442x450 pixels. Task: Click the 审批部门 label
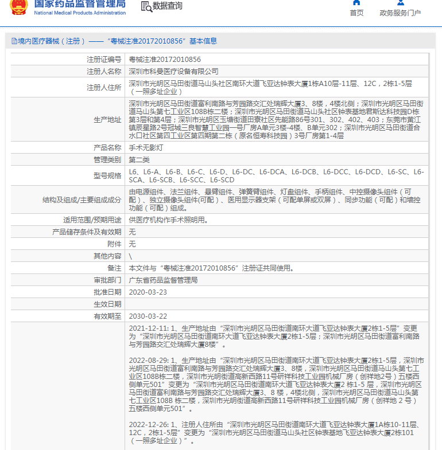click(x=107, y=280)
